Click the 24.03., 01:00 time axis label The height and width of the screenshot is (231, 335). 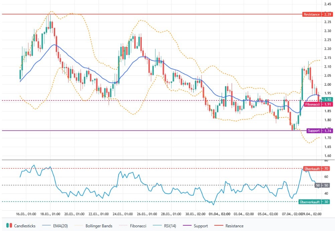123,214
